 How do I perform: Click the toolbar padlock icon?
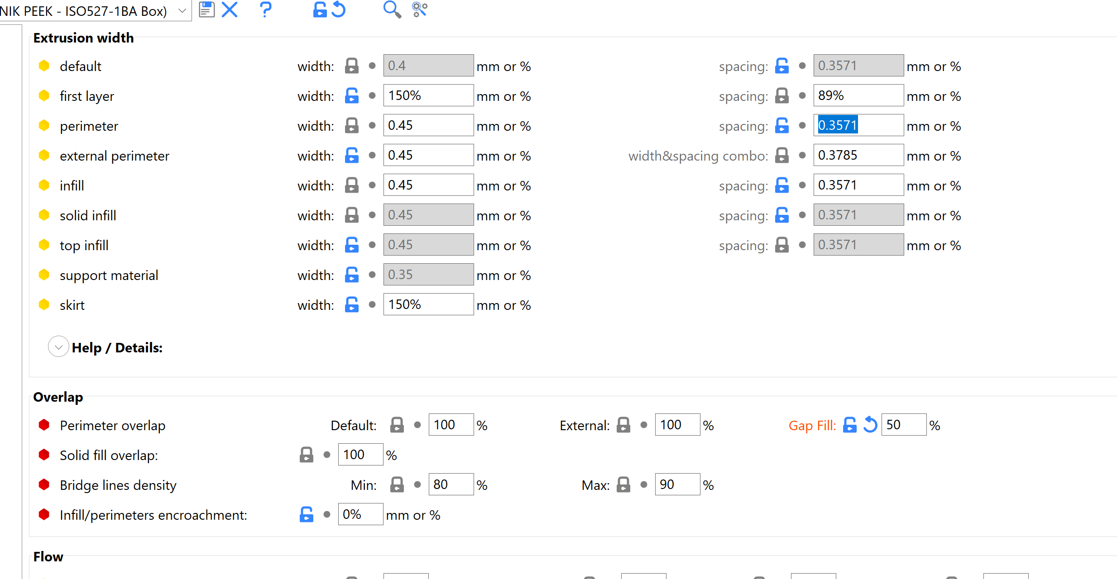click(x=320, y=9)
